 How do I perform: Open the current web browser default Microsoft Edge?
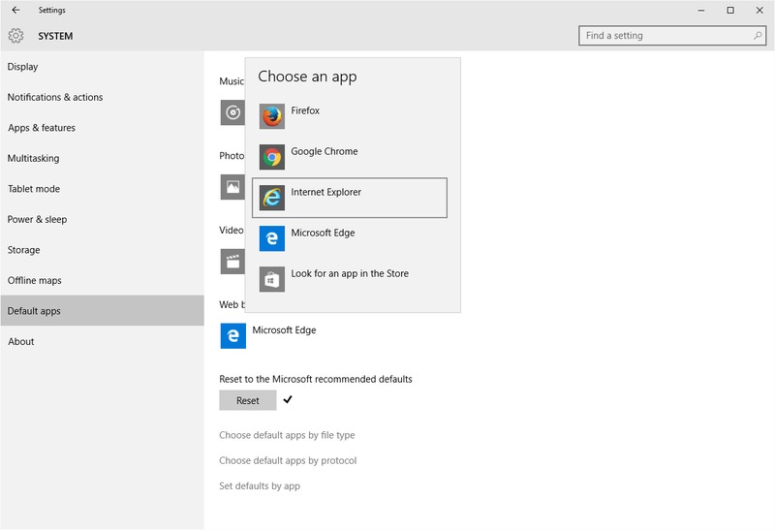coord(233,335)
